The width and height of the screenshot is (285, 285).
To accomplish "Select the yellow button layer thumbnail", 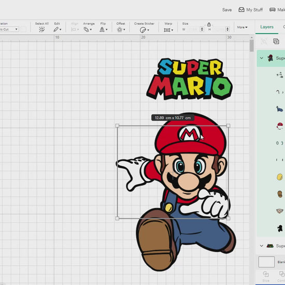I will [280, 177].
